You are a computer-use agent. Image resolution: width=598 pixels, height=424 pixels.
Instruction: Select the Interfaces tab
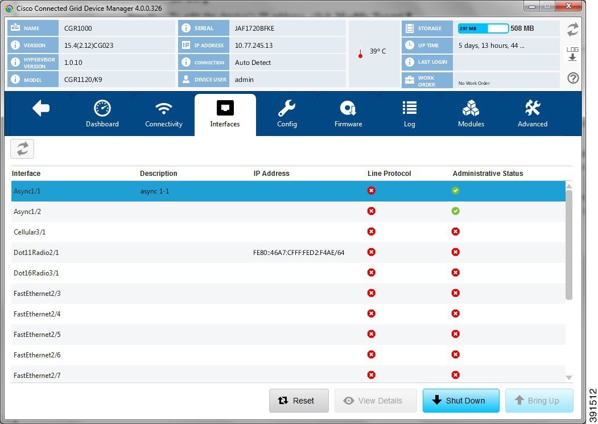tap(225, 114)
